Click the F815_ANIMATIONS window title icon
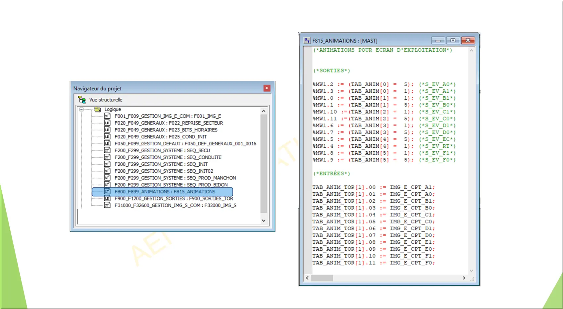This screenshot has width=563, height=309. pyautogui.click(x=307, y=40)
